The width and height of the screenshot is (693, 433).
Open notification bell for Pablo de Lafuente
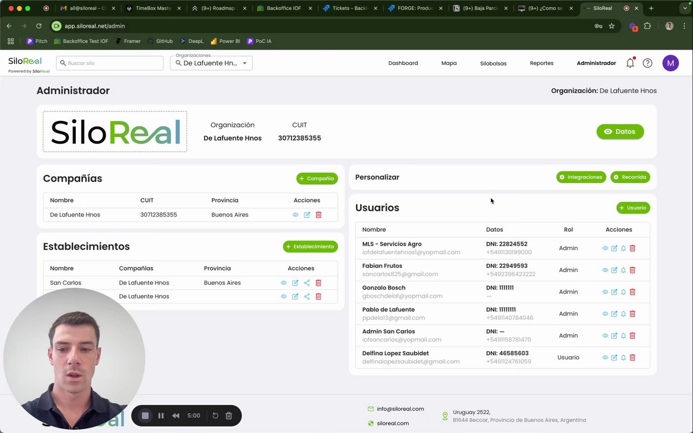(623, 314)
